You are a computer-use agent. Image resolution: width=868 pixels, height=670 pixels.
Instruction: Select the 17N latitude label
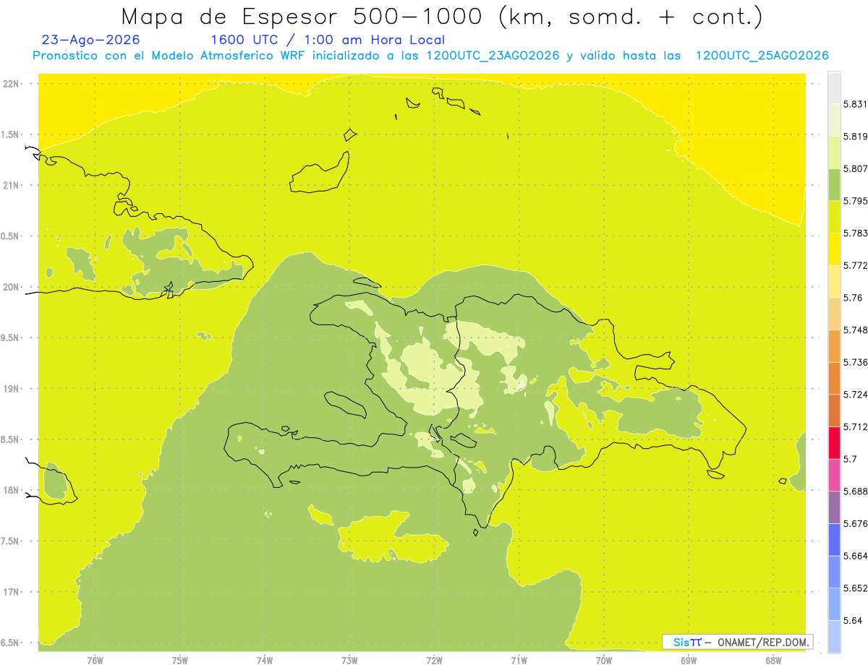(11, 592)
